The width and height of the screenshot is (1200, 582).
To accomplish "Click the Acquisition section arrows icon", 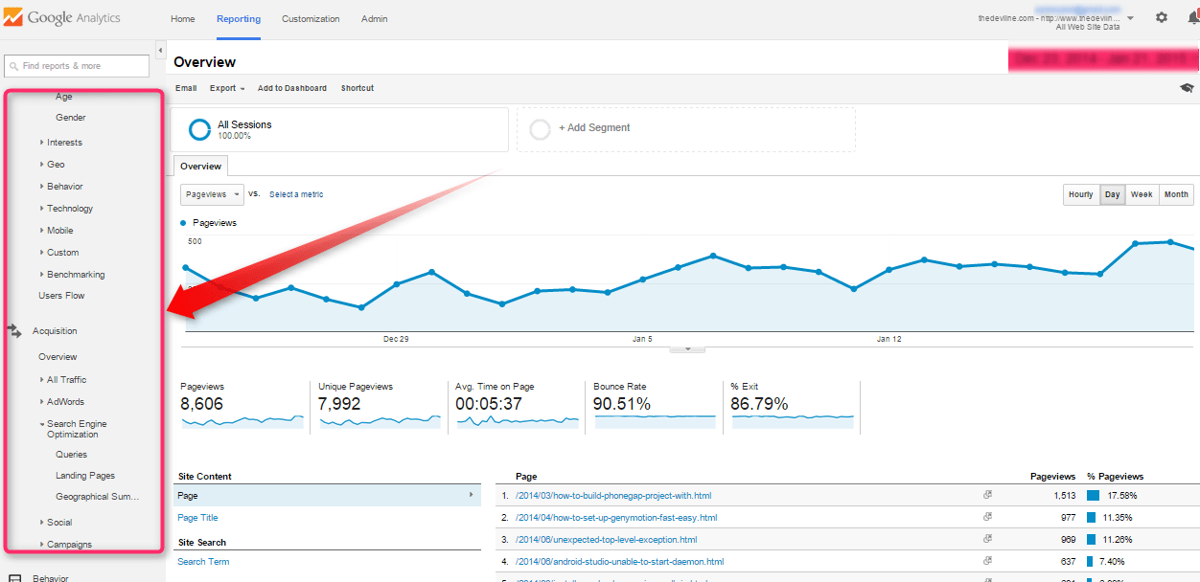I will 14,331.
